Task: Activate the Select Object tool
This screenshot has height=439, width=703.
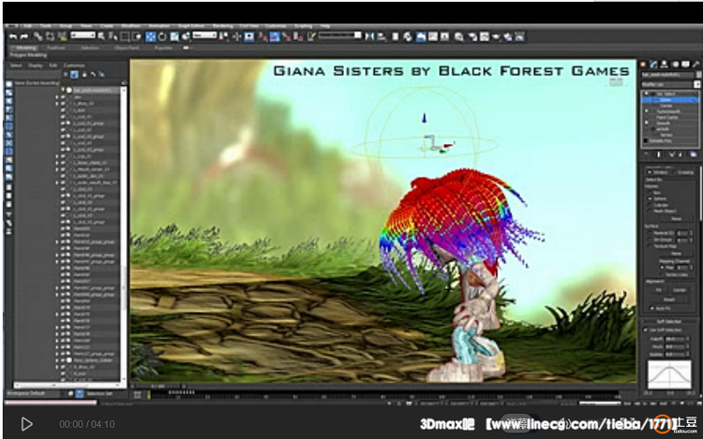Action: coord(101,37)
